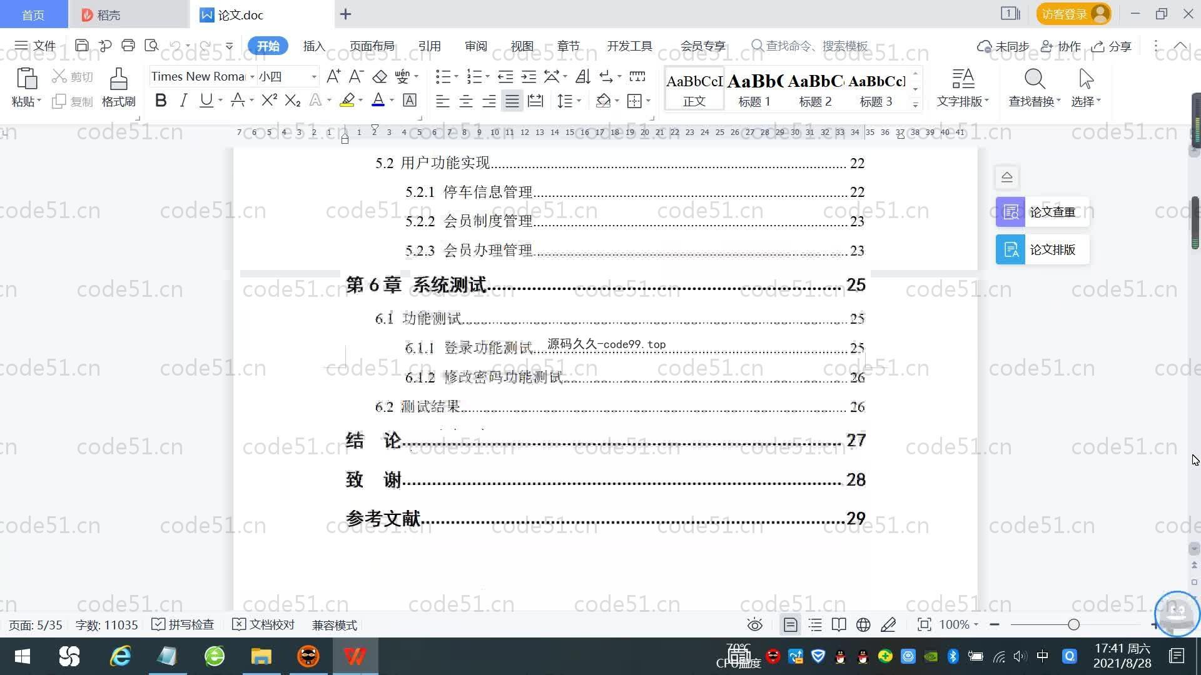Click the zoom slider handle

point(1073,624)
